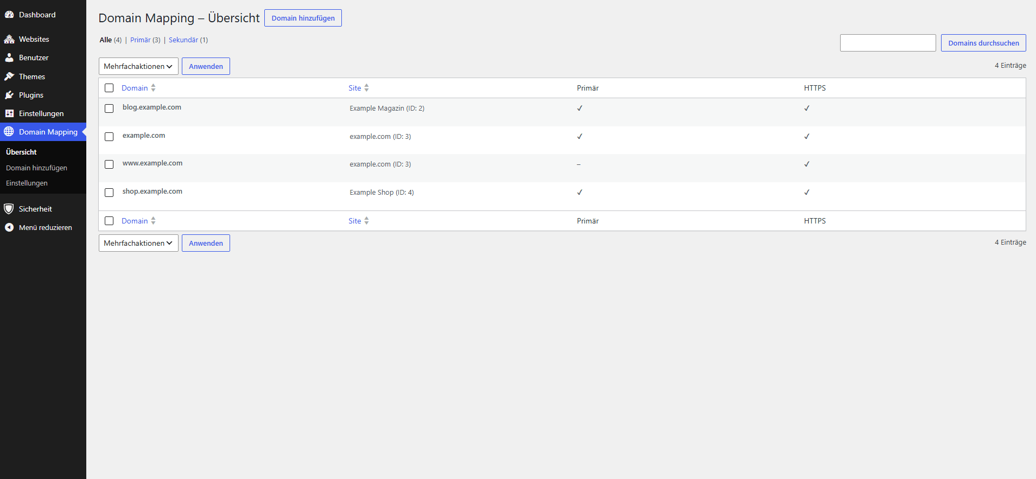The width and height of the screenshot is (1036, 479).
Task: Click the Websites houses icon
Action: pos(9,39)
